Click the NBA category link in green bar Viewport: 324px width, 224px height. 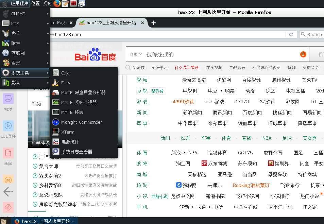(267, 138)
